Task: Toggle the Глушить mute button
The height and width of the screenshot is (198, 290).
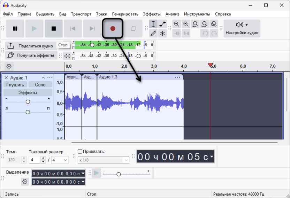Action: tap(15, 85)
